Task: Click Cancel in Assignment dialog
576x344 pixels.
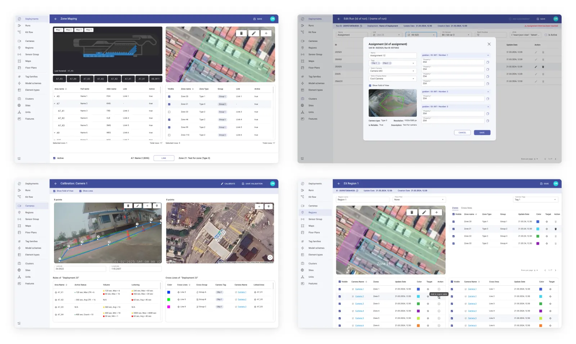Action: pyautogui.click(x=462, y=133)
